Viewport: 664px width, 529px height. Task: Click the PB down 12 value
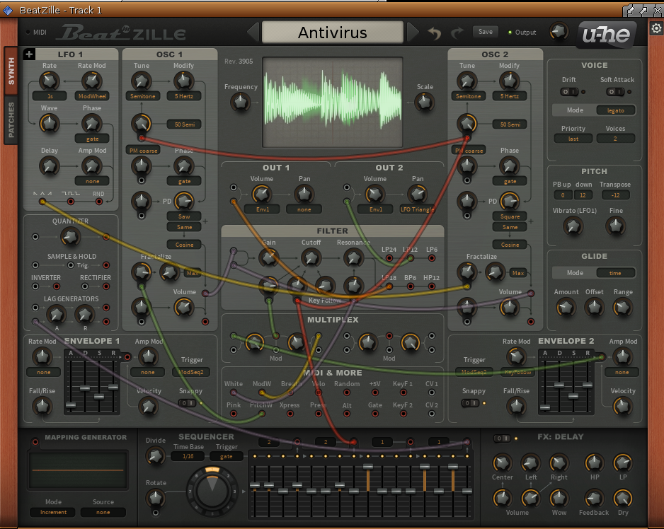(583, 195)
